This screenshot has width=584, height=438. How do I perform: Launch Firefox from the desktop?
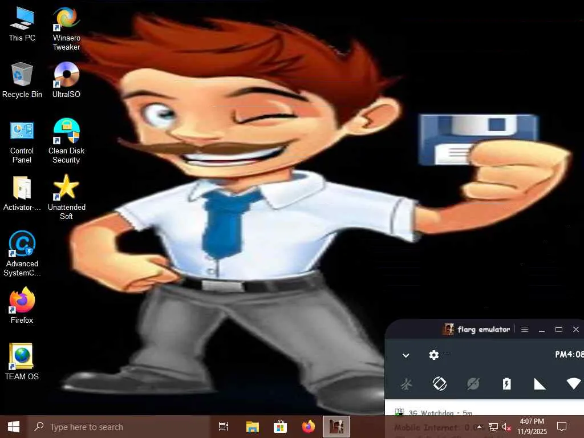pyautogui.click(x=22, y=306)
